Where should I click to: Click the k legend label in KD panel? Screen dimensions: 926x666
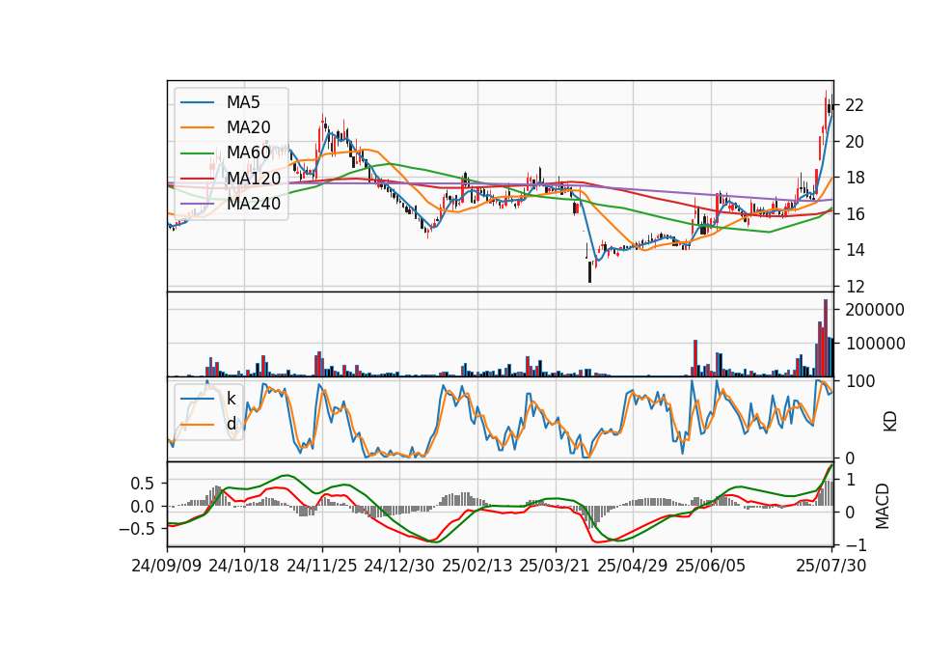pyautogui.click(x=231, y=399)
